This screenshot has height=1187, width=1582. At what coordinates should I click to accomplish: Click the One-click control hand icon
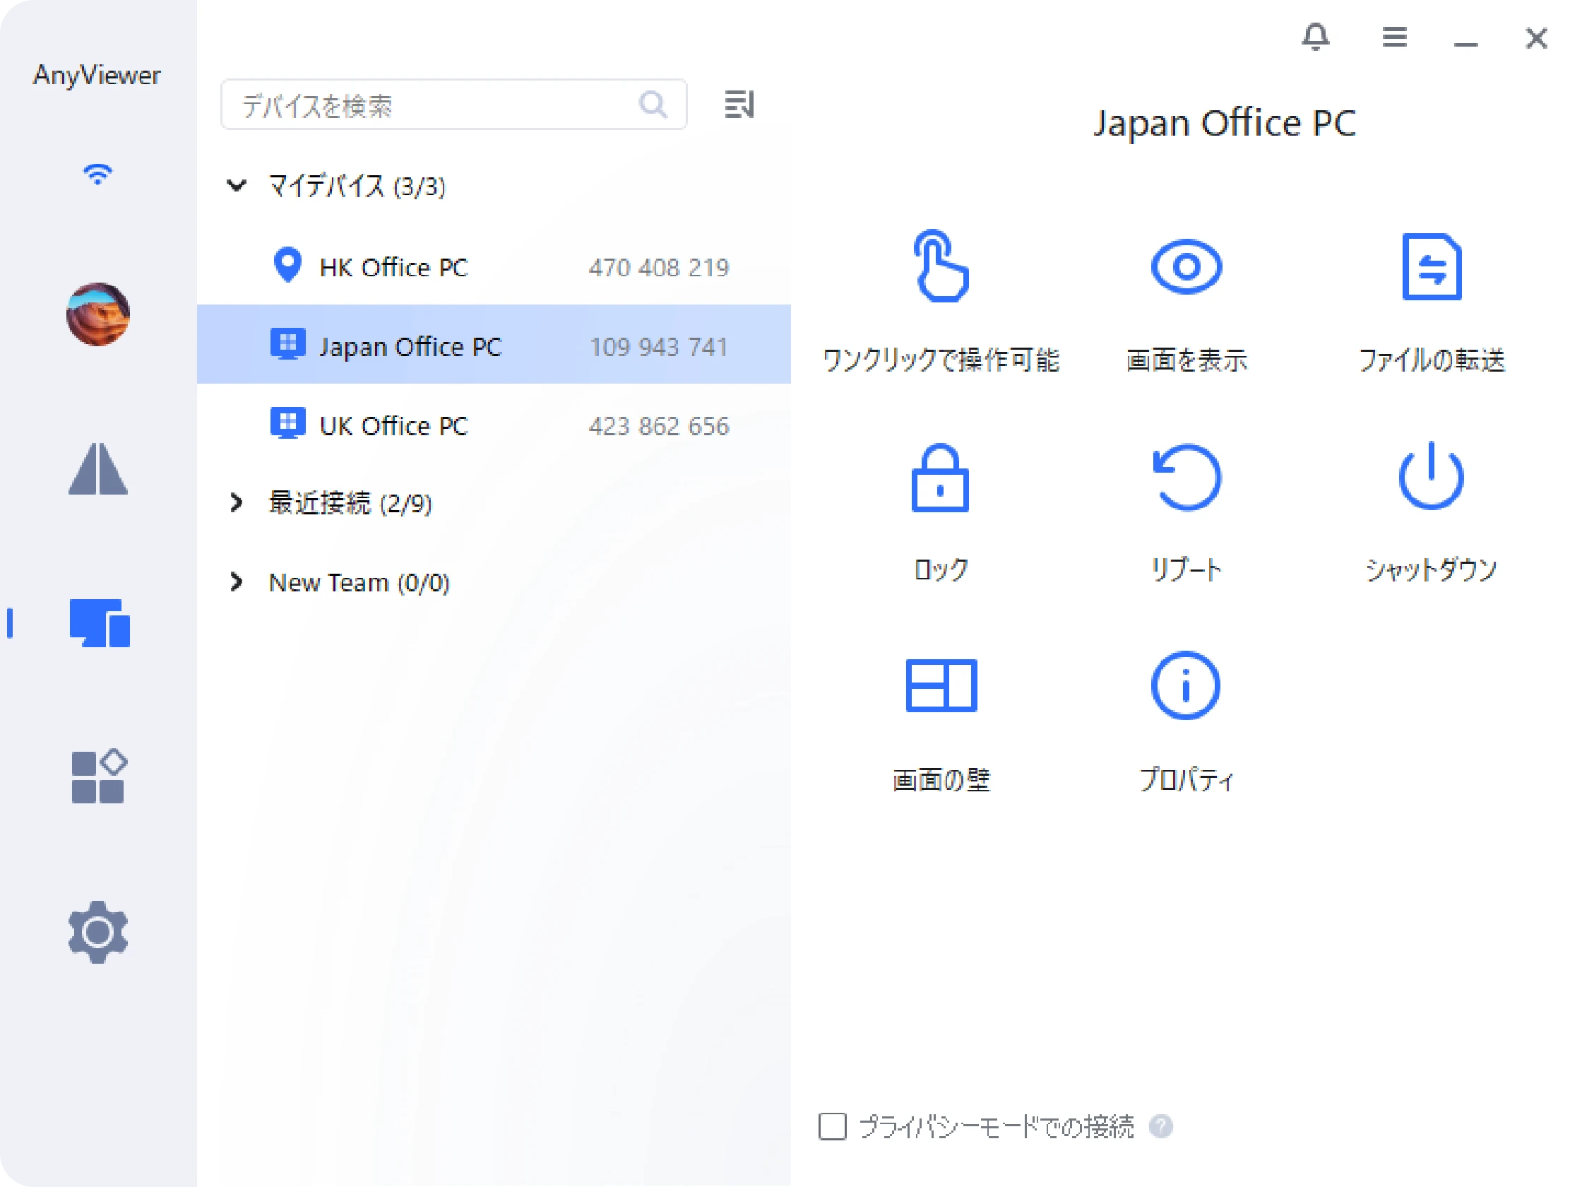click(x=941, y=266)
